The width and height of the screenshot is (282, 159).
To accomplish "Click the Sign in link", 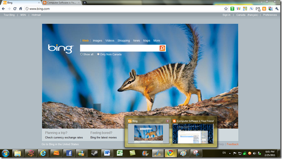I will point(226,15).
